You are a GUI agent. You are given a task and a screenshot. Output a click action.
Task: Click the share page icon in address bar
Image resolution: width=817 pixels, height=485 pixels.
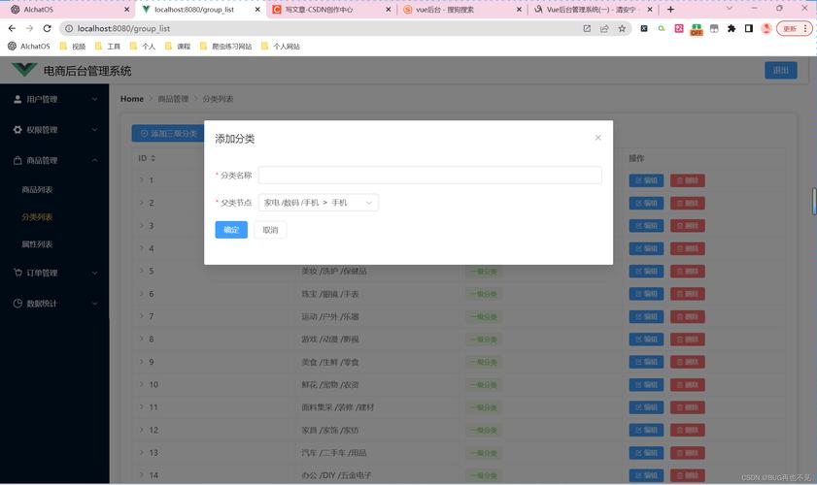pos(604,29)
